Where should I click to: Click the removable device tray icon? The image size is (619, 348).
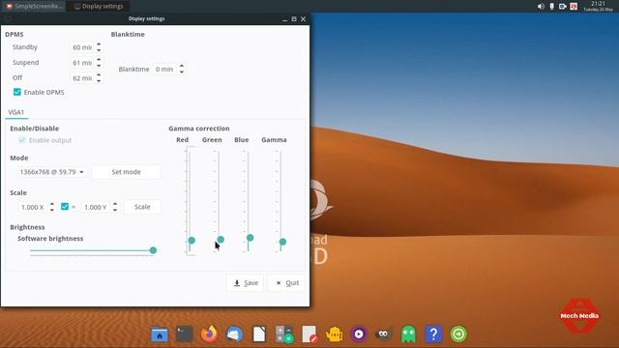tap(552, 7)
